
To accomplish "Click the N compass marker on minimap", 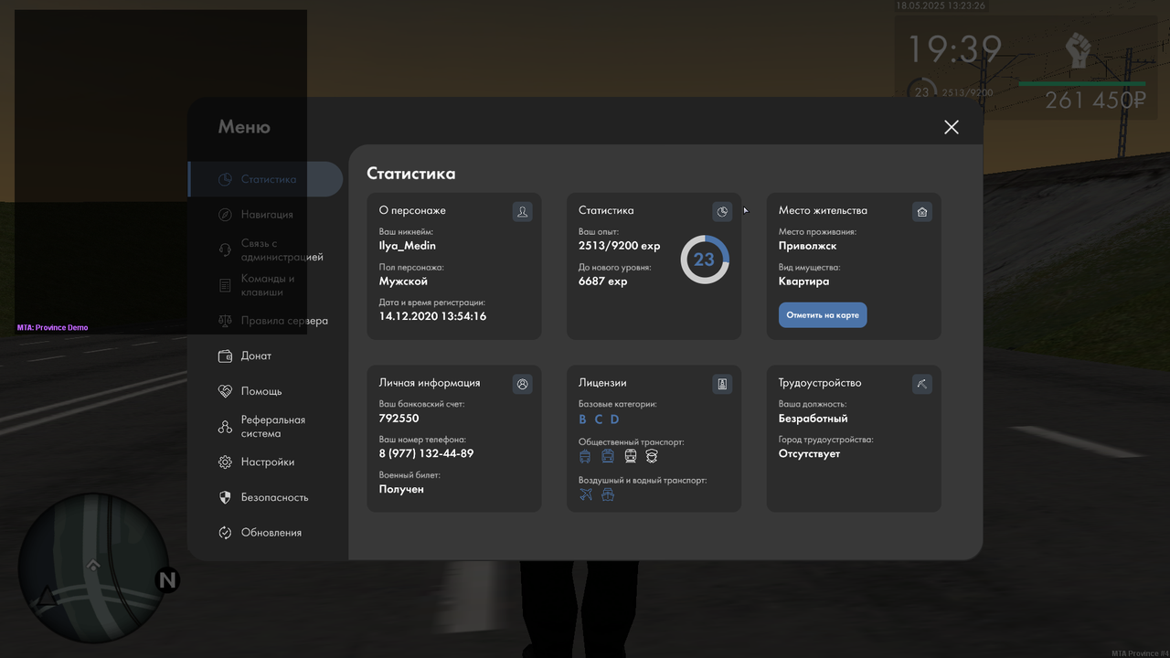I will pyautogui.click(x=167, y=579).
